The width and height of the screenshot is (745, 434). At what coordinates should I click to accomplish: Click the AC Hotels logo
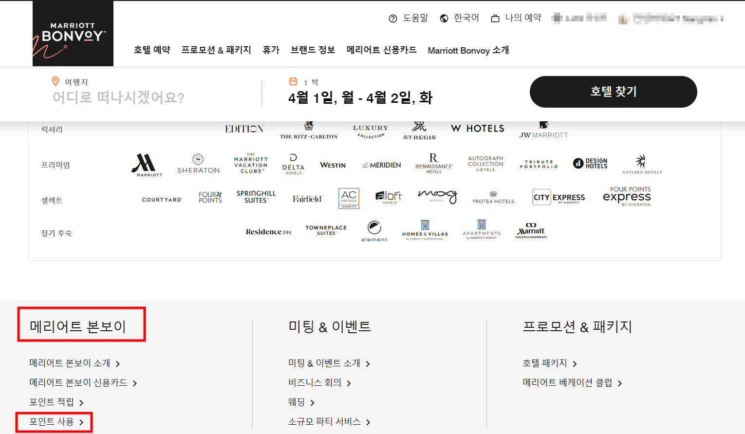click(x=349, y=198)
